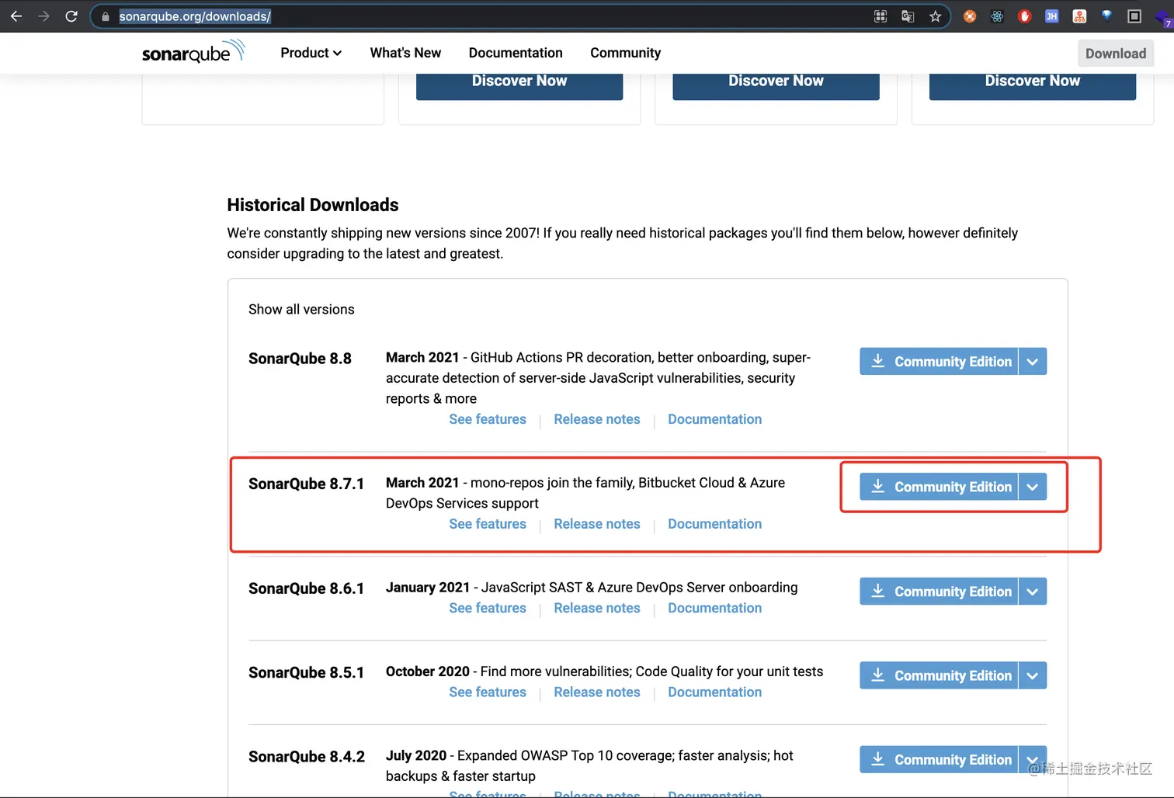The width and height of the screenshot is (1174, 798).
Task: Open See features for SonarQube 8.7.1
Action: (x=488, y=524)
